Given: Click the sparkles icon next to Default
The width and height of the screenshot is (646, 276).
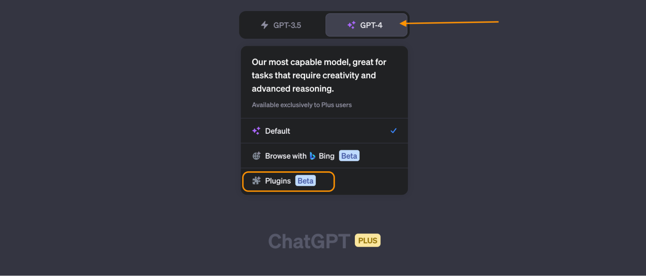Looking at the screenshot, I should pyautogui.click(x=256, y=131).
